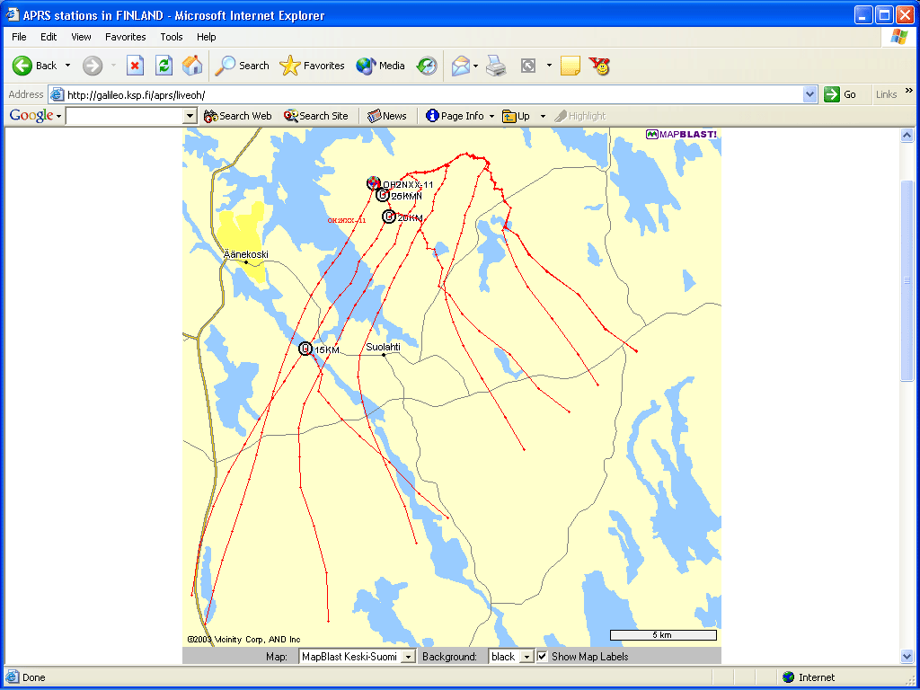This screenshot has height=690, width=920.
Task: Click the Page Info button
Action: click(455, 116)
